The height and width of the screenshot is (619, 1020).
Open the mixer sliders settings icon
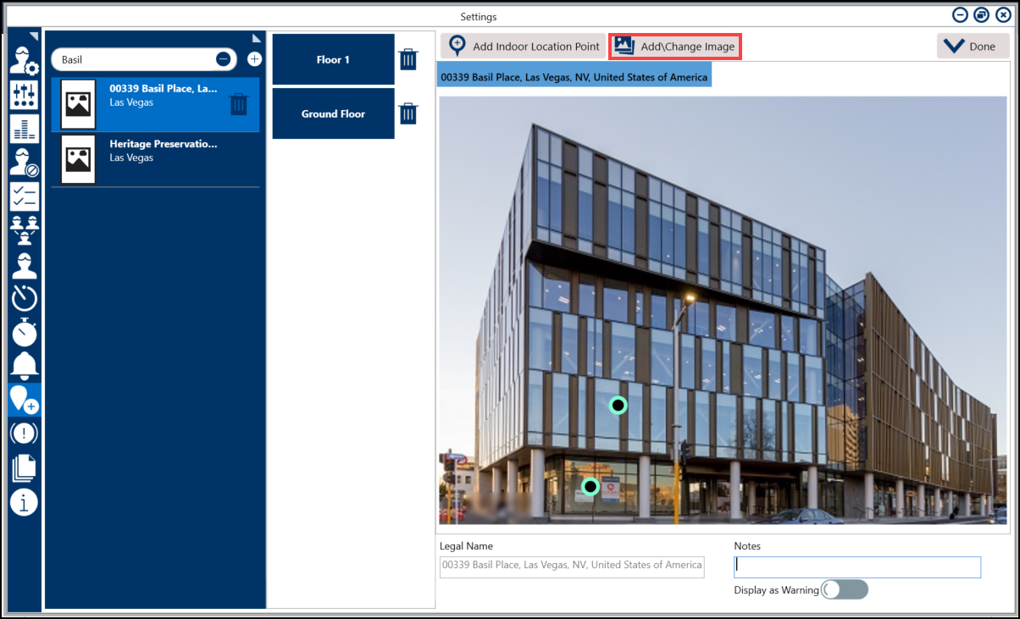click(24, 94)
